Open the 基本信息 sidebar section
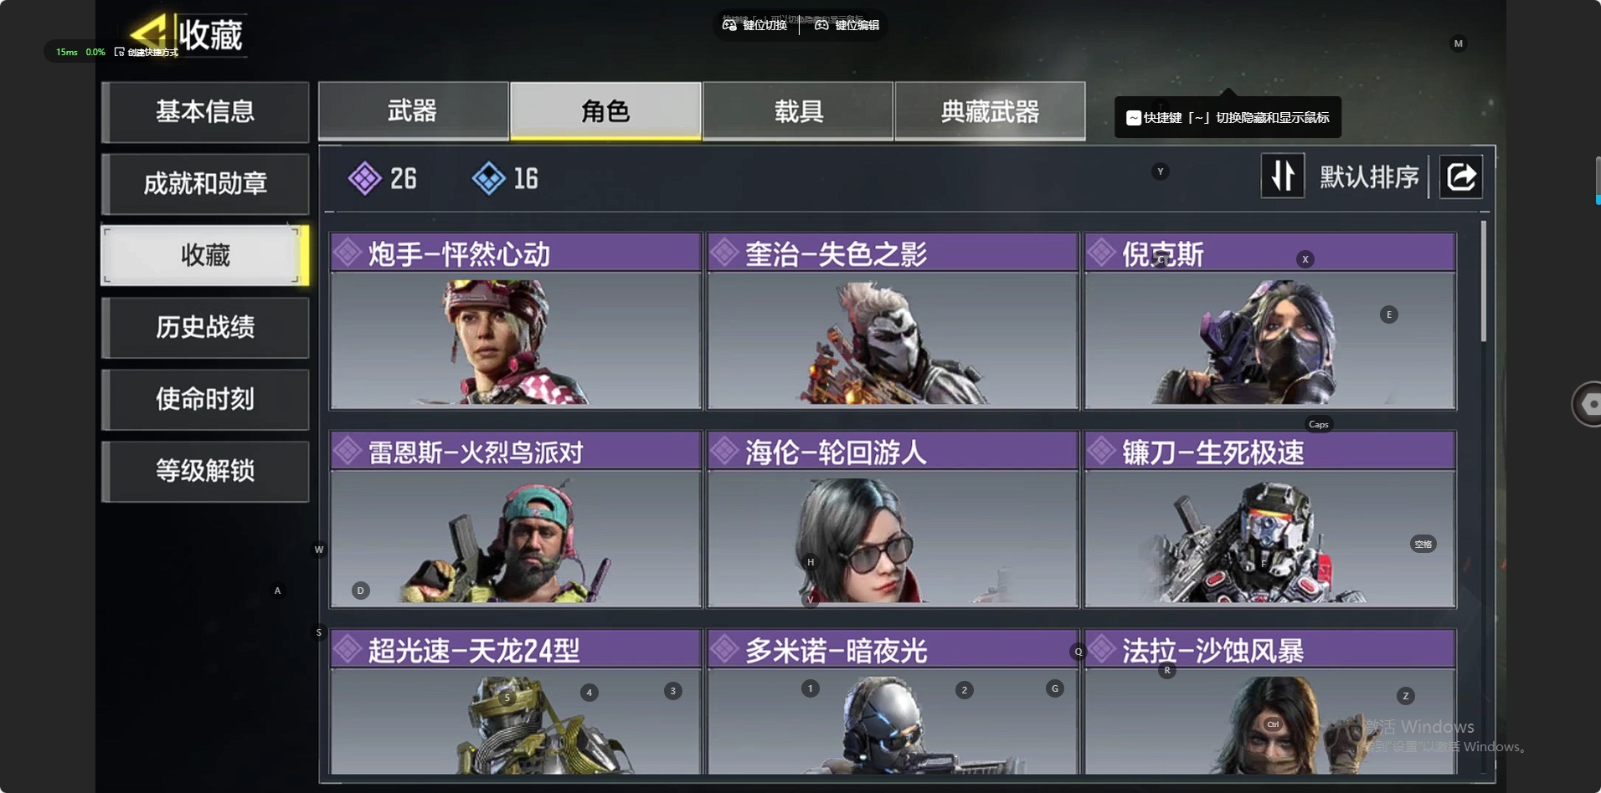The width and height of the screenshot is (1601, 793). click(205, 111)
